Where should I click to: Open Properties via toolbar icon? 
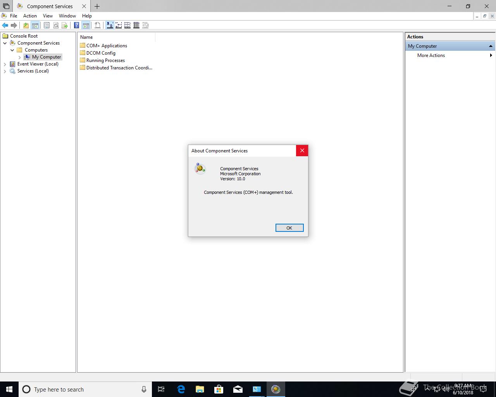46,25
